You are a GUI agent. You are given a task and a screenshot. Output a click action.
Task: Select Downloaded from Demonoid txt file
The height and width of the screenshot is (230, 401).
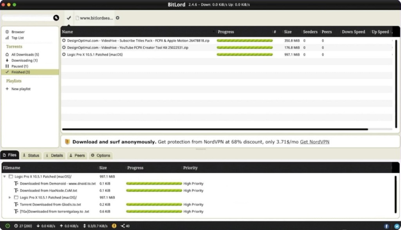[x=58, y=183]
